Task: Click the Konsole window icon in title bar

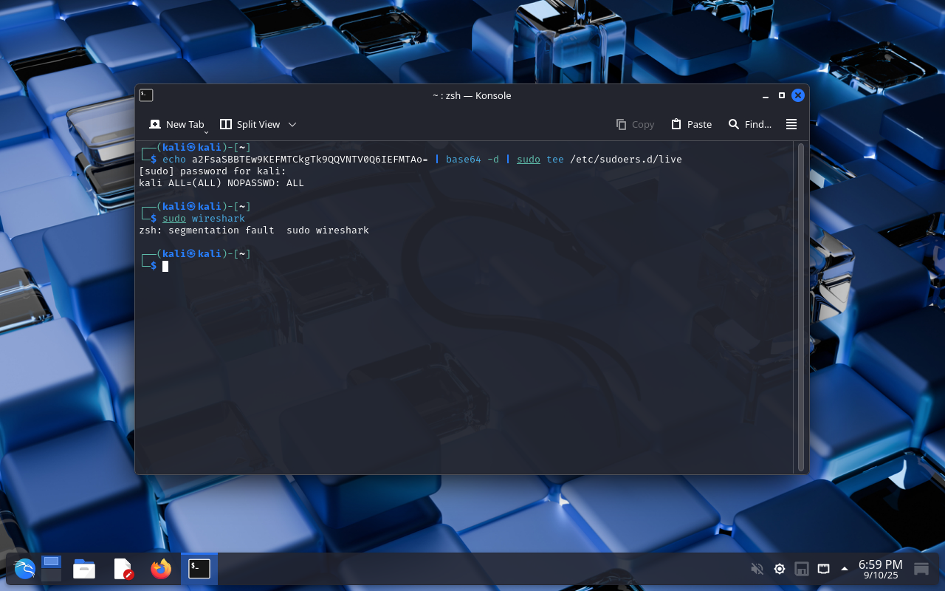Action: pos(146,95)
